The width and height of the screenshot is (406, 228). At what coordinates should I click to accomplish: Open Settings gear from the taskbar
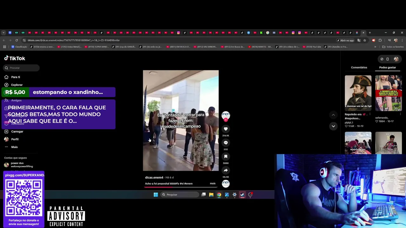click(234, 194)
